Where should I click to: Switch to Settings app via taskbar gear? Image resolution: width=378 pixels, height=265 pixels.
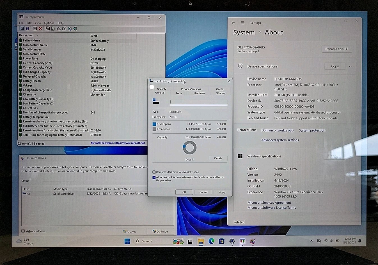[x=232, y=241]
